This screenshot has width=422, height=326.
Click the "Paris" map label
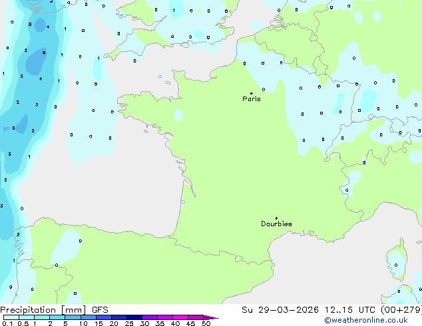252,99
